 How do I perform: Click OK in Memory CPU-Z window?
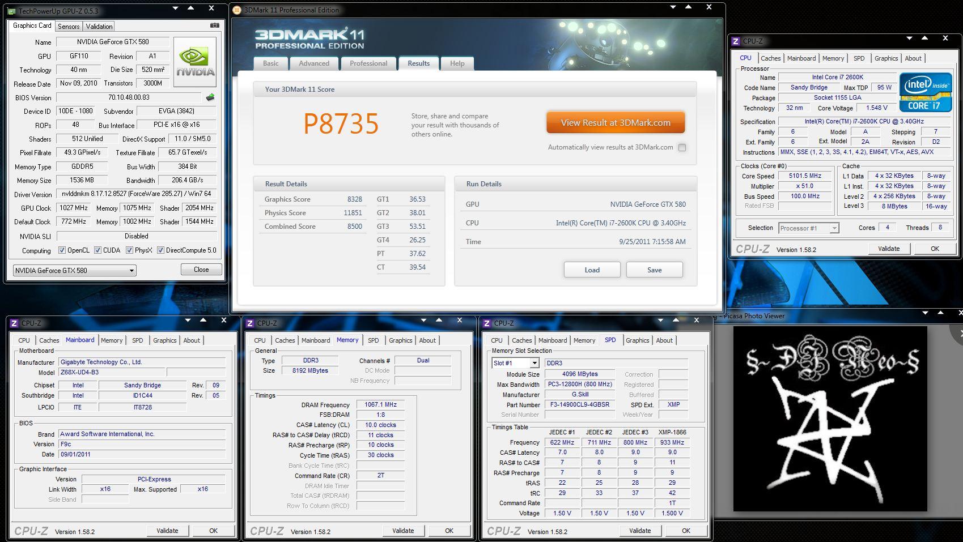pyautogui.click(x=449, y=531)
